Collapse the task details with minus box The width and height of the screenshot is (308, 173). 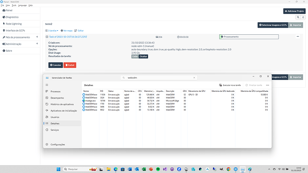pos(47,37)
